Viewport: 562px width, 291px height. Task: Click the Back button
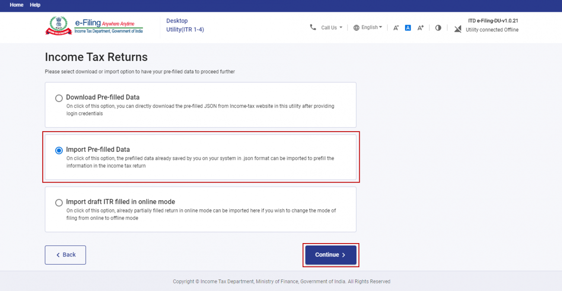click(65, 255)
